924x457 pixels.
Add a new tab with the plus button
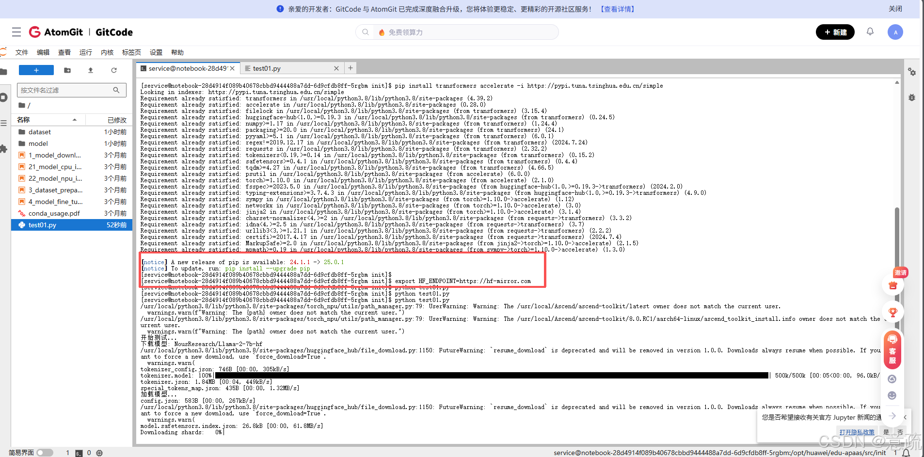click(350, 68)
